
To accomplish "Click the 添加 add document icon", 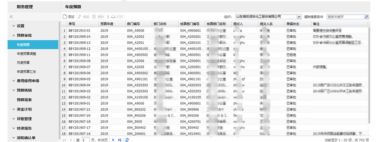I will (64, 17).
